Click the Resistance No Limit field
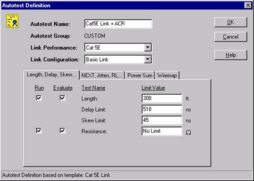 pyautogui.click(x=162, y=131)
